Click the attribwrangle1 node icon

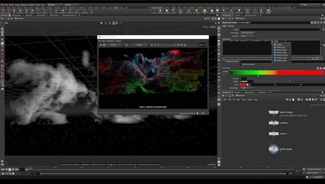[274, 149]
